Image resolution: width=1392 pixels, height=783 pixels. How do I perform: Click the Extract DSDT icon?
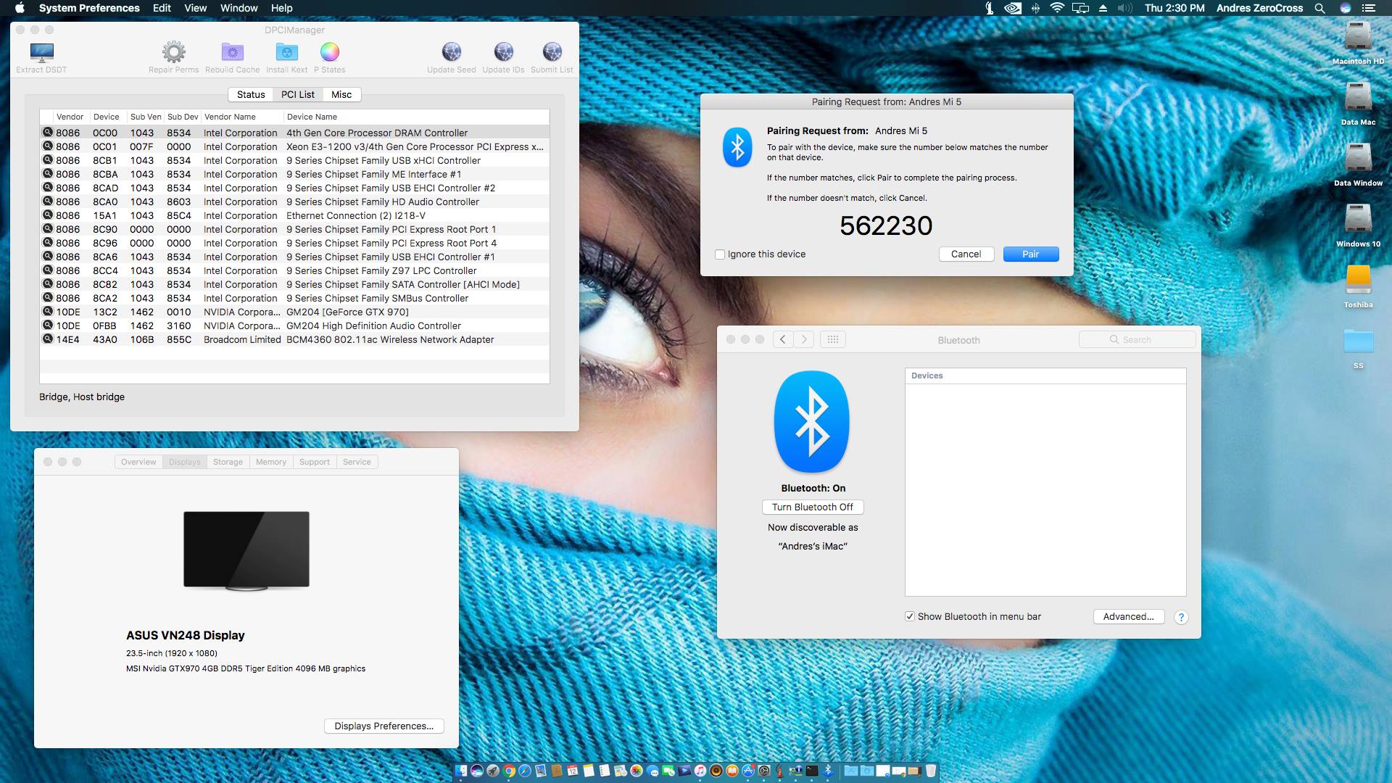click(41, 53)
